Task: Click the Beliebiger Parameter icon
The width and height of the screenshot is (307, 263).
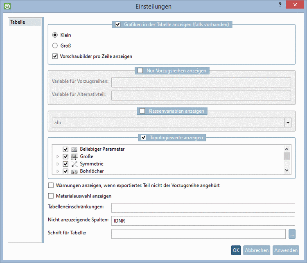Action: coord(74,150)
